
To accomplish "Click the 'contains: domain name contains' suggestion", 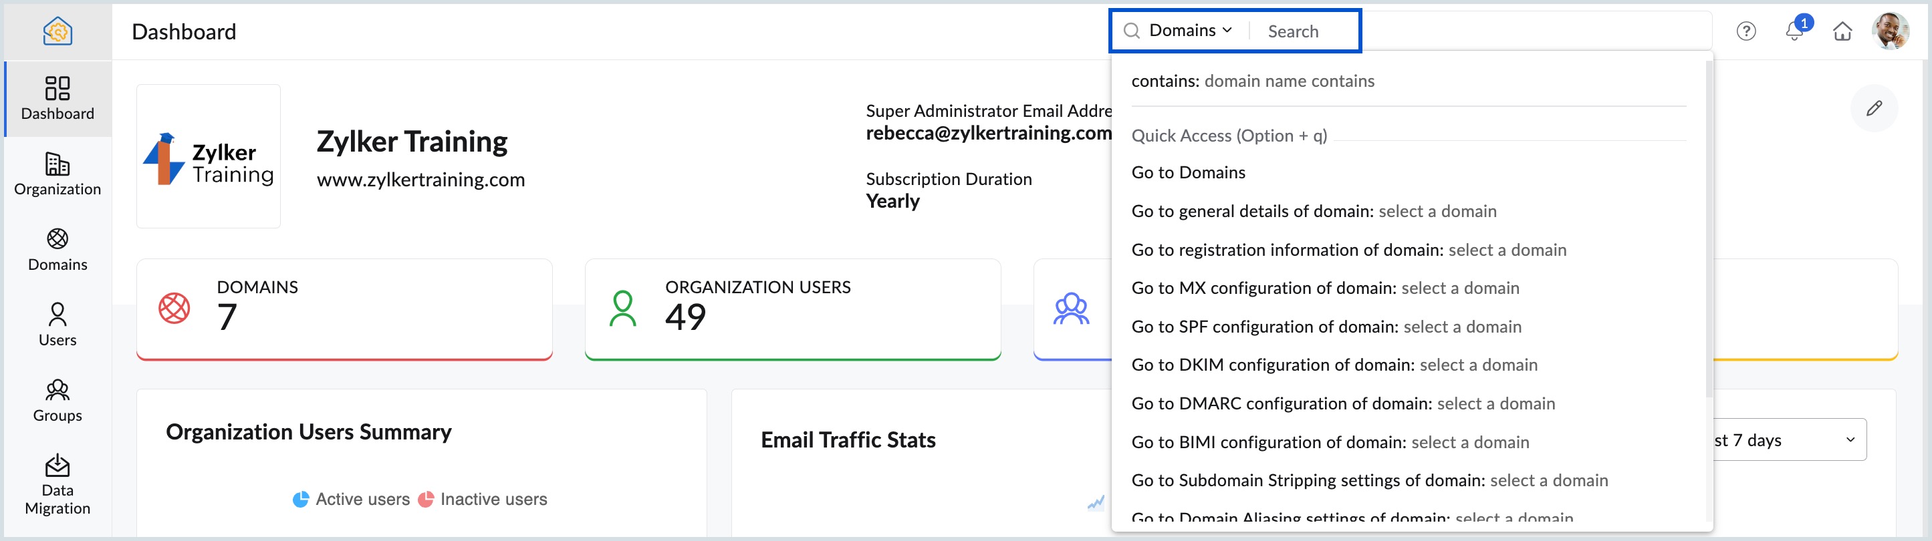I will 1253,81.
